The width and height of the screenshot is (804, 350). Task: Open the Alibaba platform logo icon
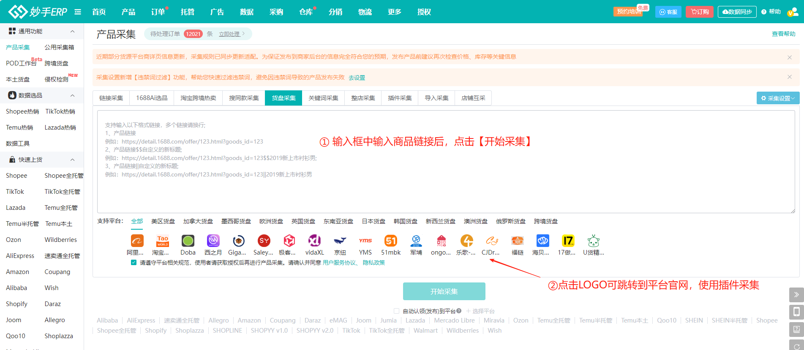(x=137, y=241)
